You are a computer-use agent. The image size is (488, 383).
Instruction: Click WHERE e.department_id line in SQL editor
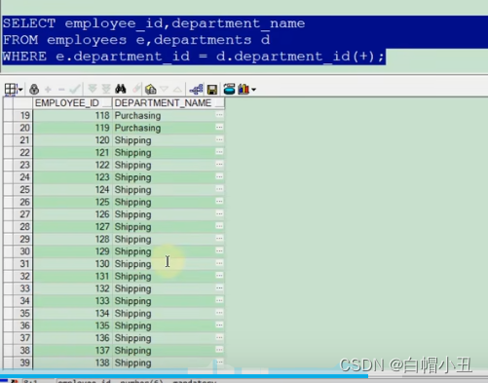[194, 57]
